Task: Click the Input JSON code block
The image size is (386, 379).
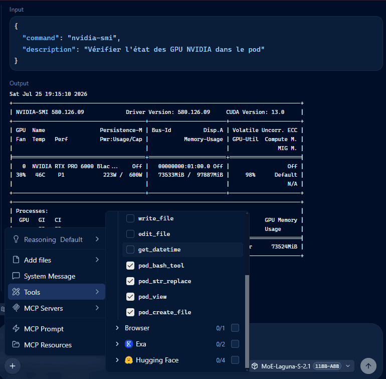Action: [196, 43]
